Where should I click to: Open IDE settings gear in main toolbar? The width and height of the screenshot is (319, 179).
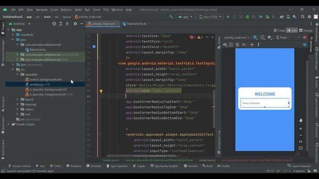(x=309, y=17)
